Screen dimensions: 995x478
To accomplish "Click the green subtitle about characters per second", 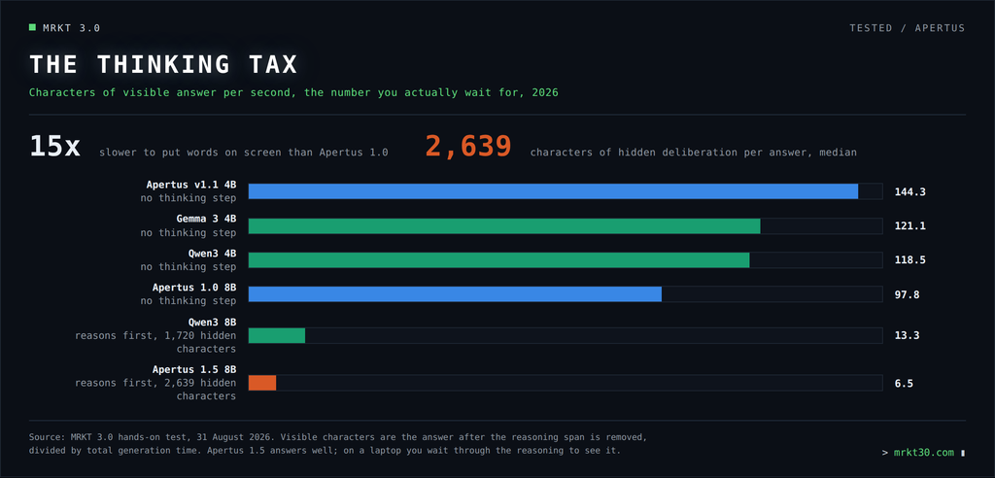I will click(293, 92).
